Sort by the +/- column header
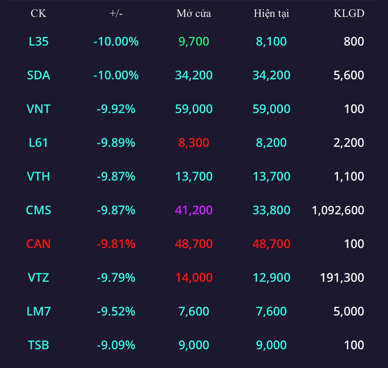The image size is (388, 368). 116,14
